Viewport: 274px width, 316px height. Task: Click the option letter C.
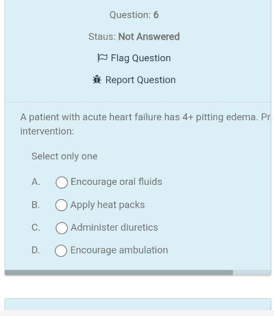36,227
